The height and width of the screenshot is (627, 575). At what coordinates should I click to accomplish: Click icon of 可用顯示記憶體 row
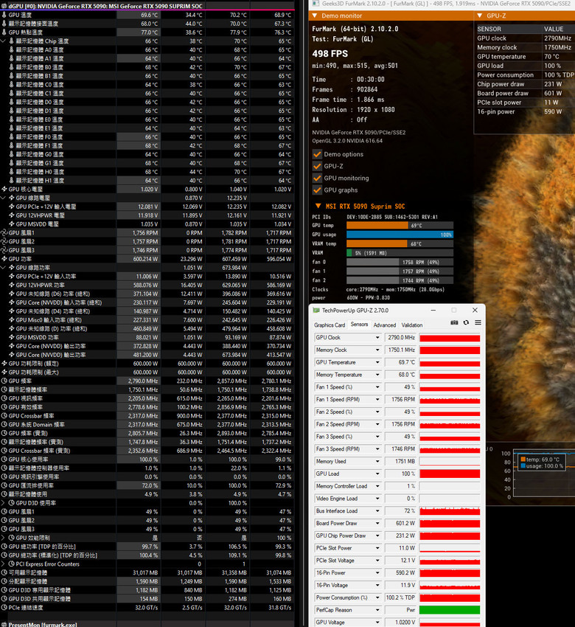click(4, 572)
